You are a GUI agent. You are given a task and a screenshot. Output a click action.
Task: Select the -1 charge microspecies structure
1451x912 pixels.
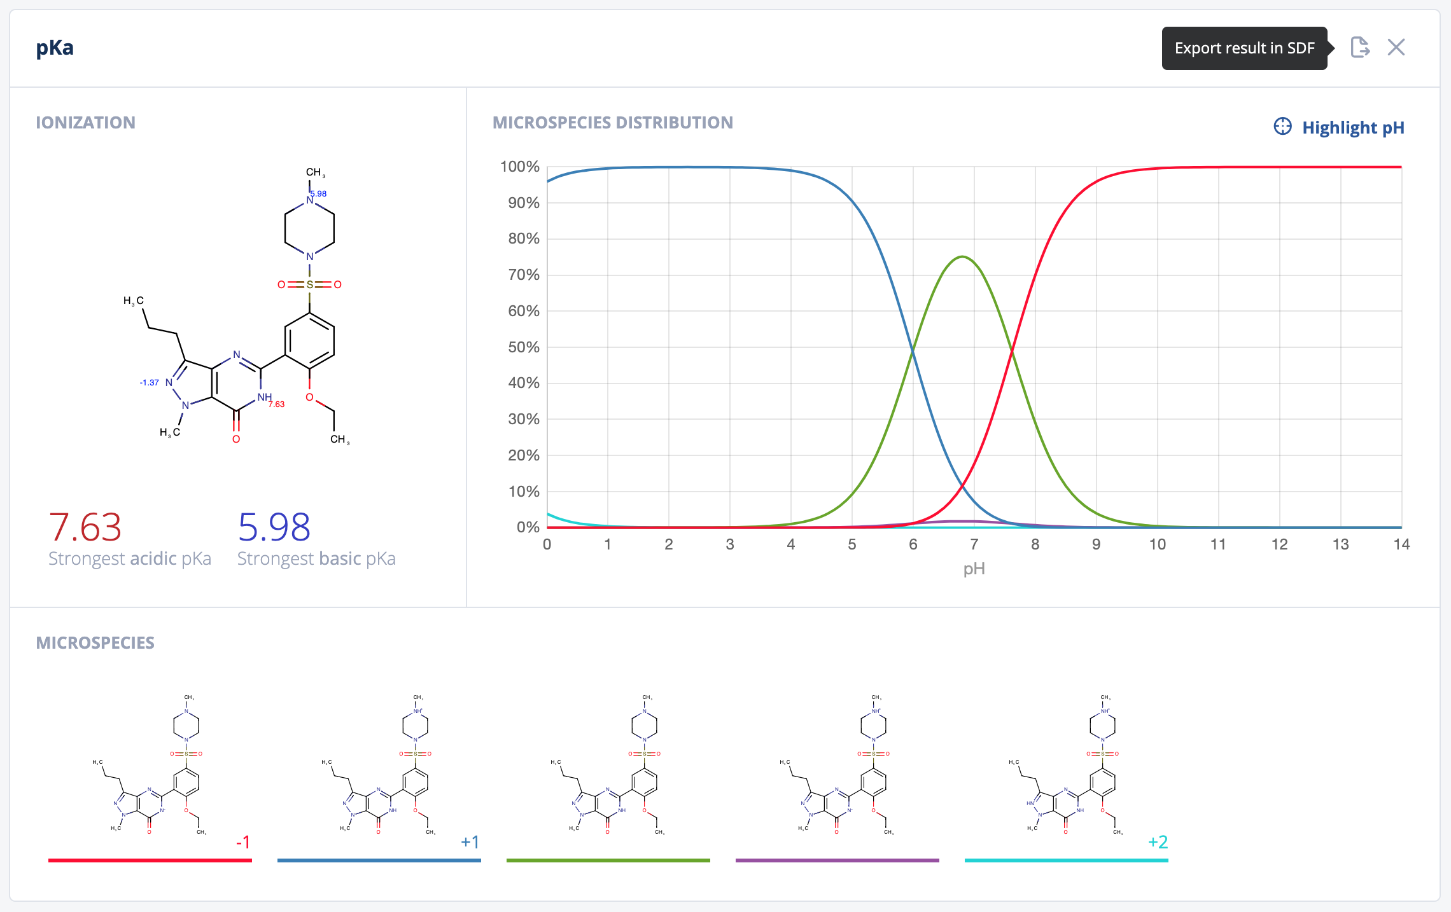pos(150,765)
